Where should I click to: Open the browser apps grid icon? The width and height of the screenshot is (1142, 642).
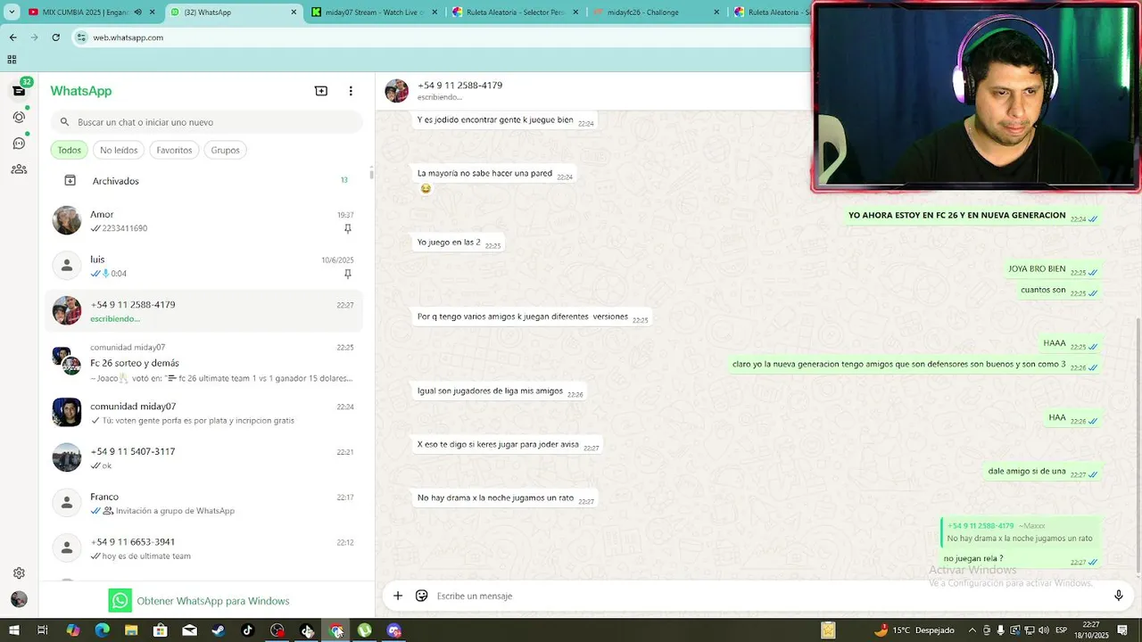point(12,60)
